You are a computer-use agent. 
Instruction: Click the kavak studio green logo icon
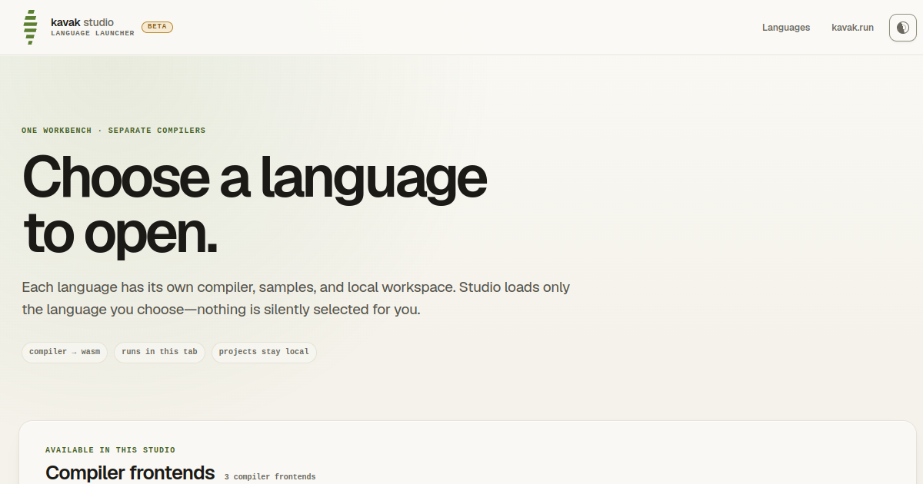click(30, 28)
